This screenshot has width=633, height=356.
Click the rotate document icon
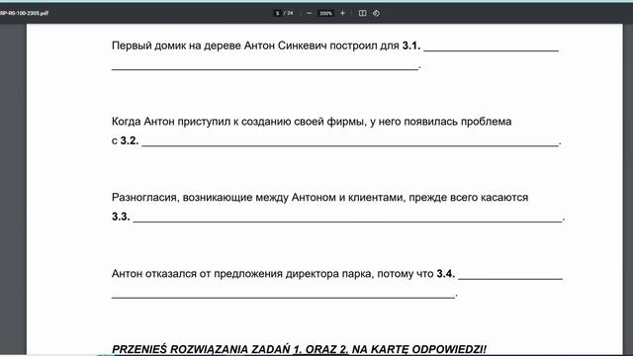tap(376, 13)
